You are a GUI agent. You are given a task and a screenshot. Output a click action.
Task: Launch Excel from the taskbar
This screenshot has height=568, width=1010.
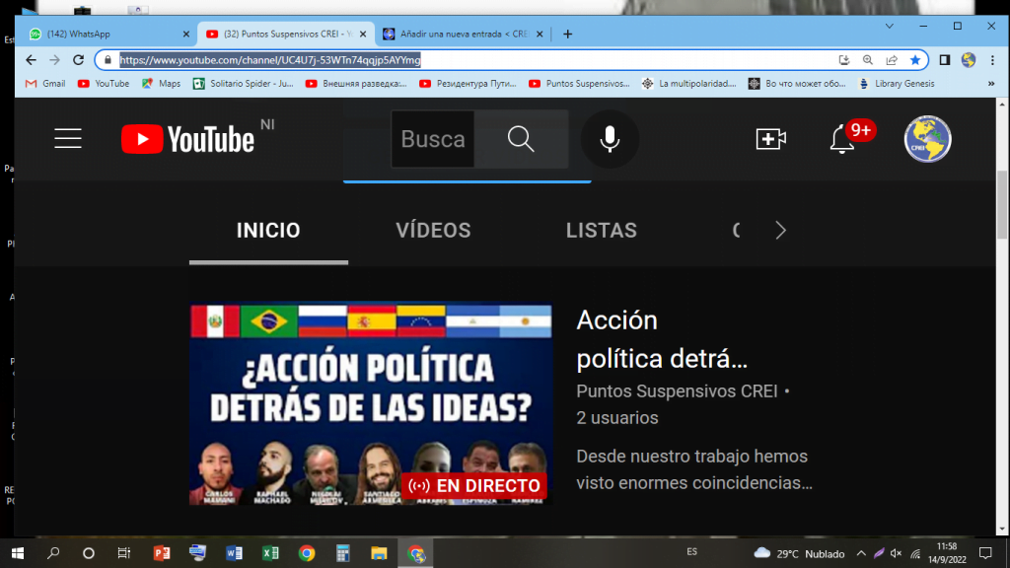point(270,553)
